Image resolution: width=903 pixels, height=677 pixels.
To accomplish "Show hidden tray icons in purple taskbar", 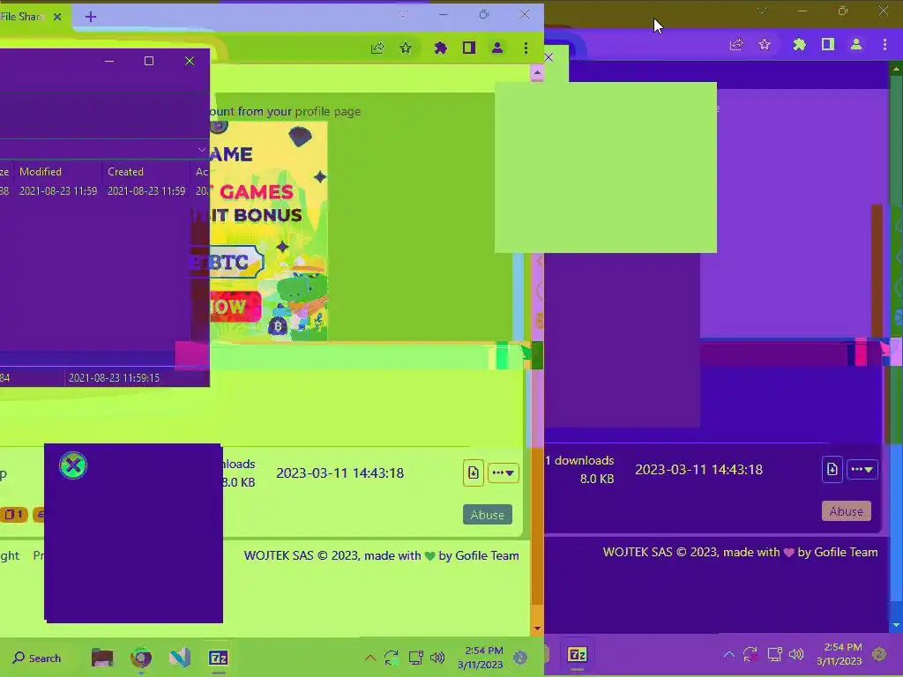I will pyautogui.click(x=728, y=654).
